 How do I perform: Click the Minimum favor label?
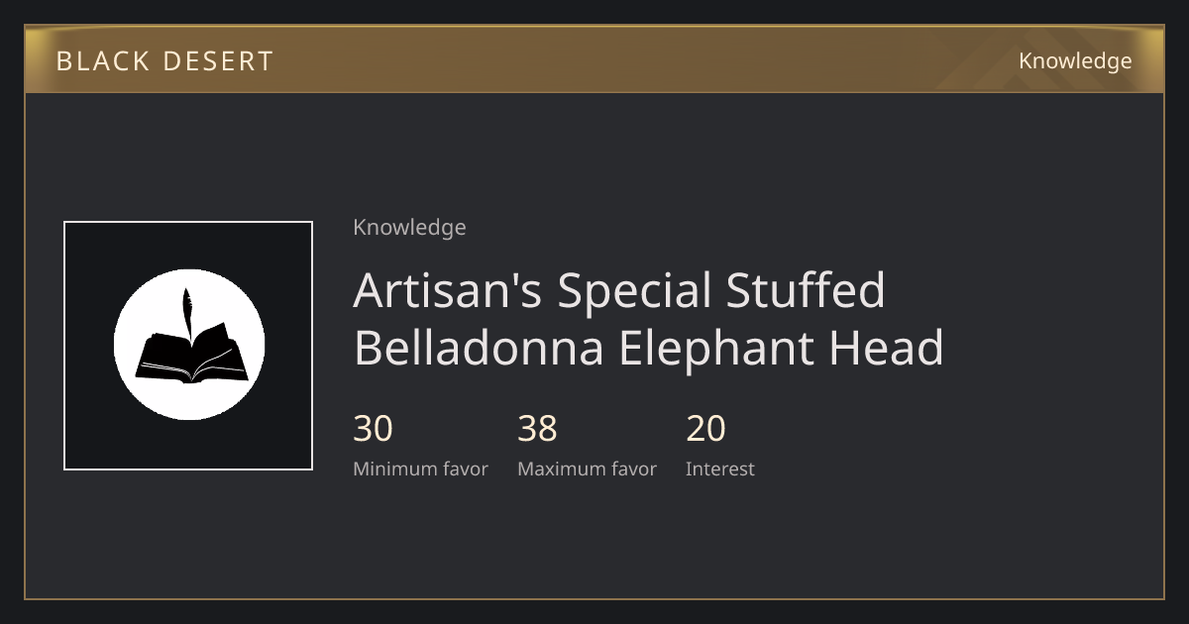(x=420, y=469)
